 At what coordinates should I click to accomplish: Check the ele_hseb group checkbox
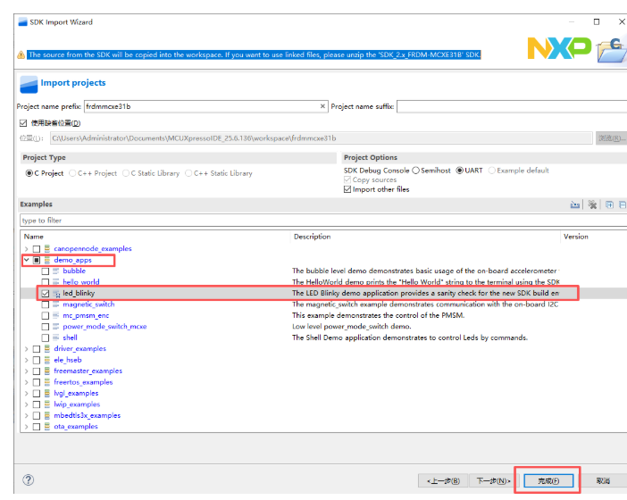click(x=37, y=360)
